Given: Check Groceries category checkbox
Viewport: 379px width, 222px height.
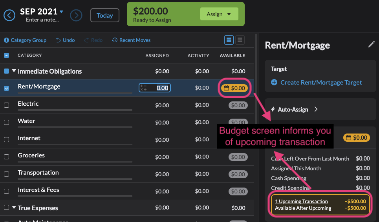Looking at the screenshot, I should 7,157.
